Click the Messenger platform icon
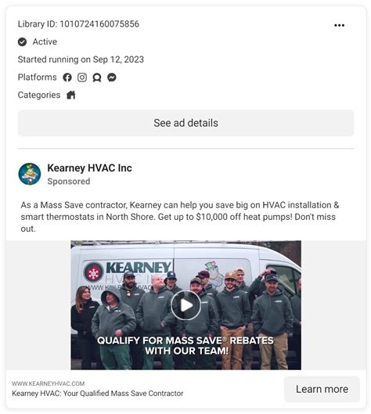 coord(112,77)
